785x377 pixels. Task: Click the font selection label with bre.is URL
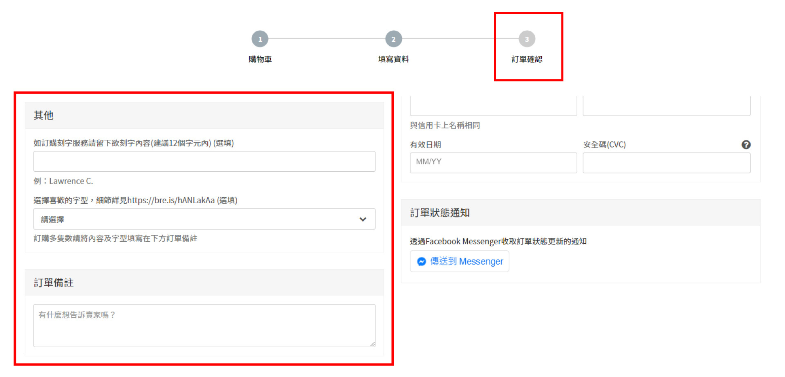point(135,200)
